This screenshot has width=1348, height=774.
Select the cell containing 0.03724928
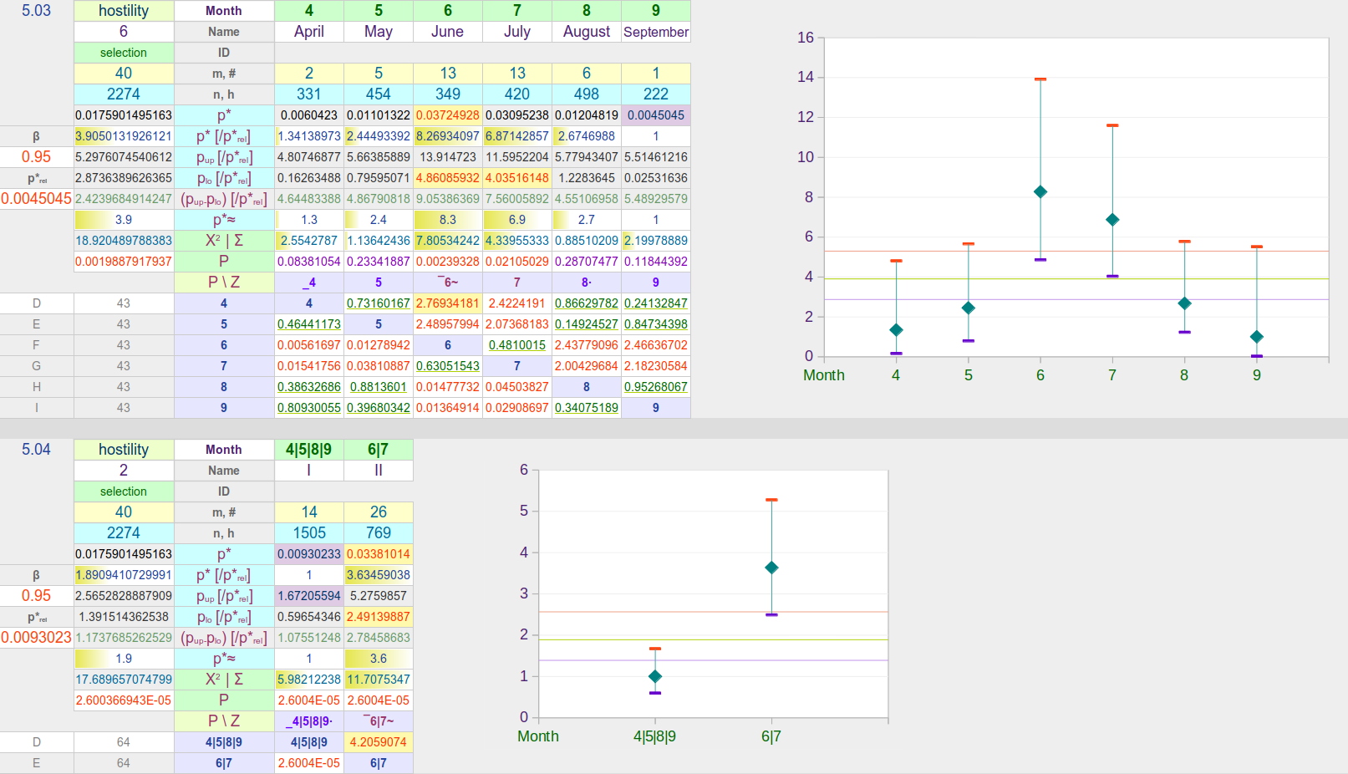pyautogui.click(x=448, y=115)
